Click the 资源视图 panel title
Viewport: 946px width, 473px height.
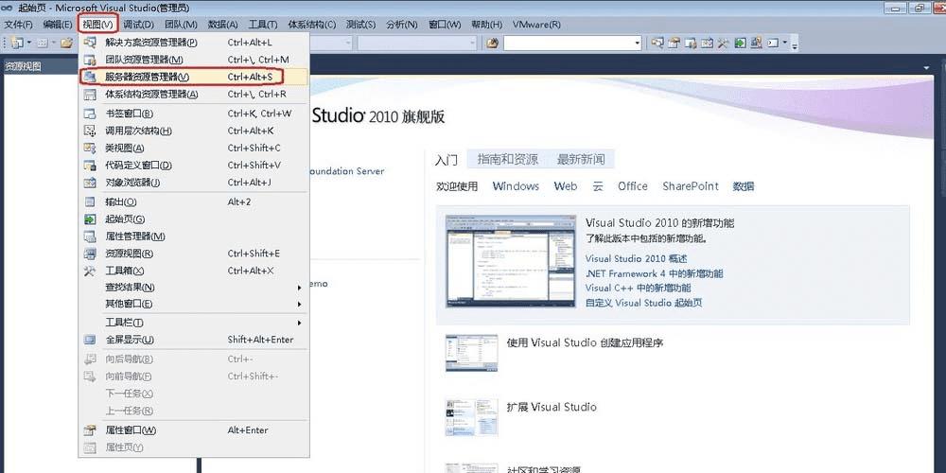coord(23,66)
